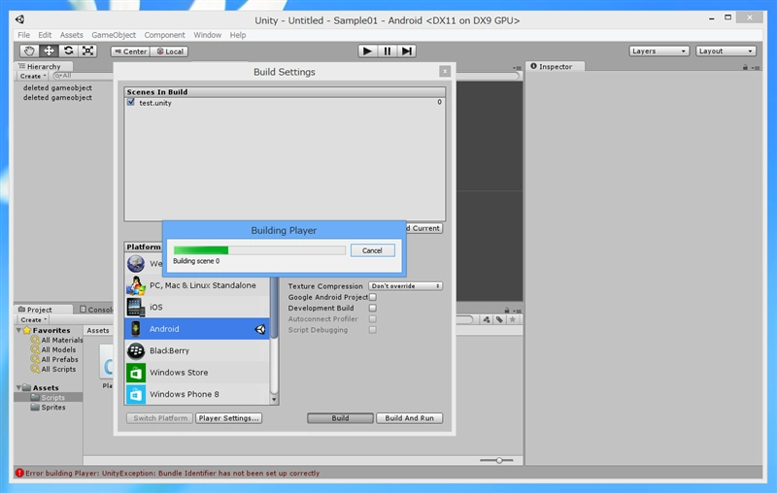This screenshot has height=493, width=777.
Task: Select the Move tool in toolbar
Action: pos(49,50)
